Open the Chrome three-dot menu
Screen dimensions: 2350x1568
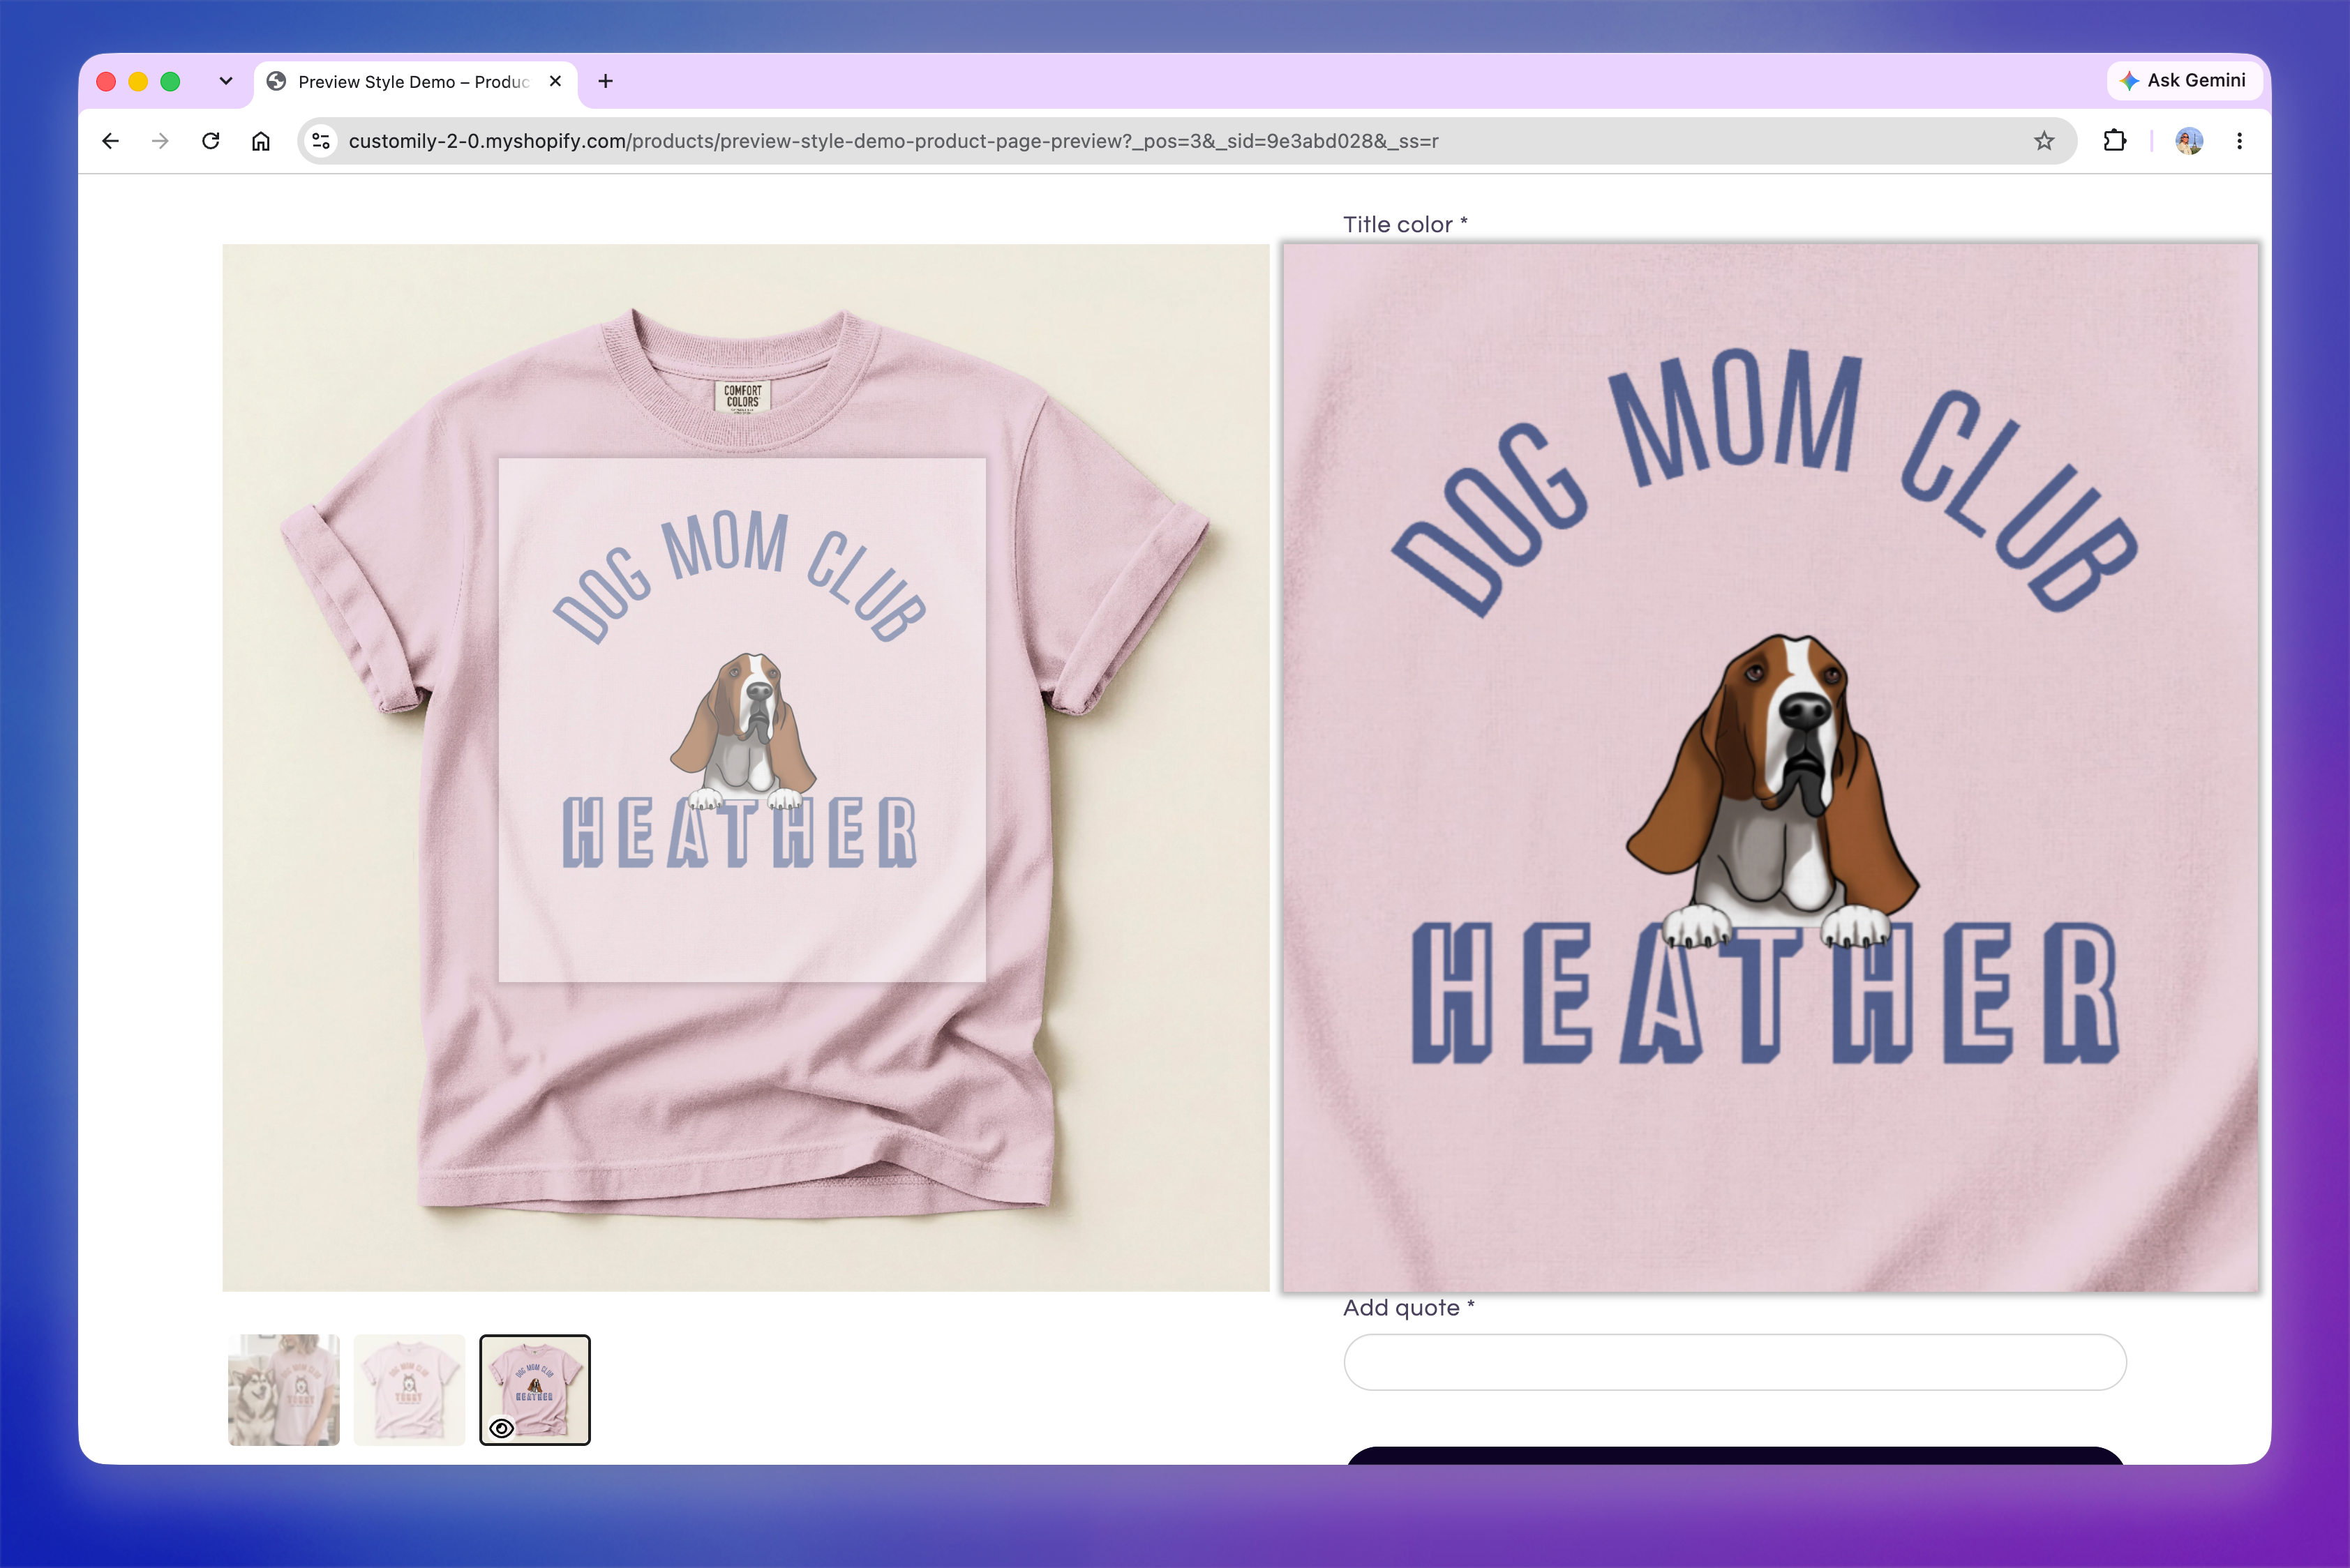(x=2240, y=141)
